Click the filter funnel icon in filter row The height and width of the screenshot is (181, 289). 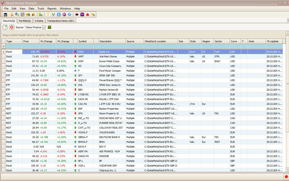3,46
